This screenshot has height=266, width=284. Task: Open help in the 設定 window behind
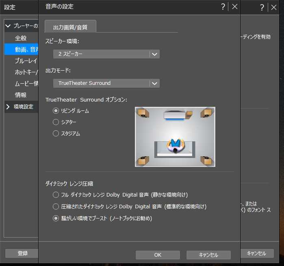[x=262, y=7]
